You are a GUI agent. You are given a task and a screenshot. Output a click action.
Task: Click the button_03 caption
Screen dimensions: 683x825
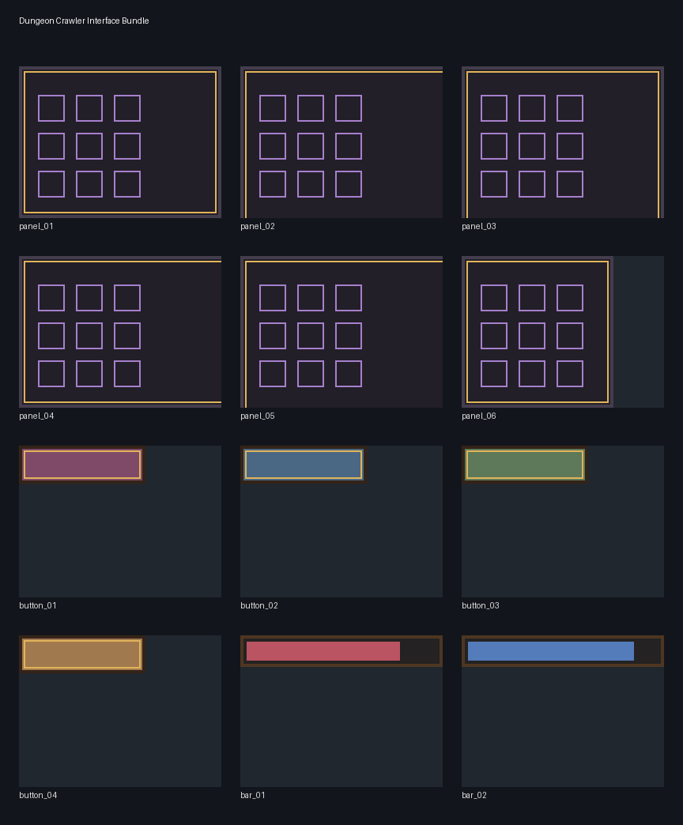(481, 605)
